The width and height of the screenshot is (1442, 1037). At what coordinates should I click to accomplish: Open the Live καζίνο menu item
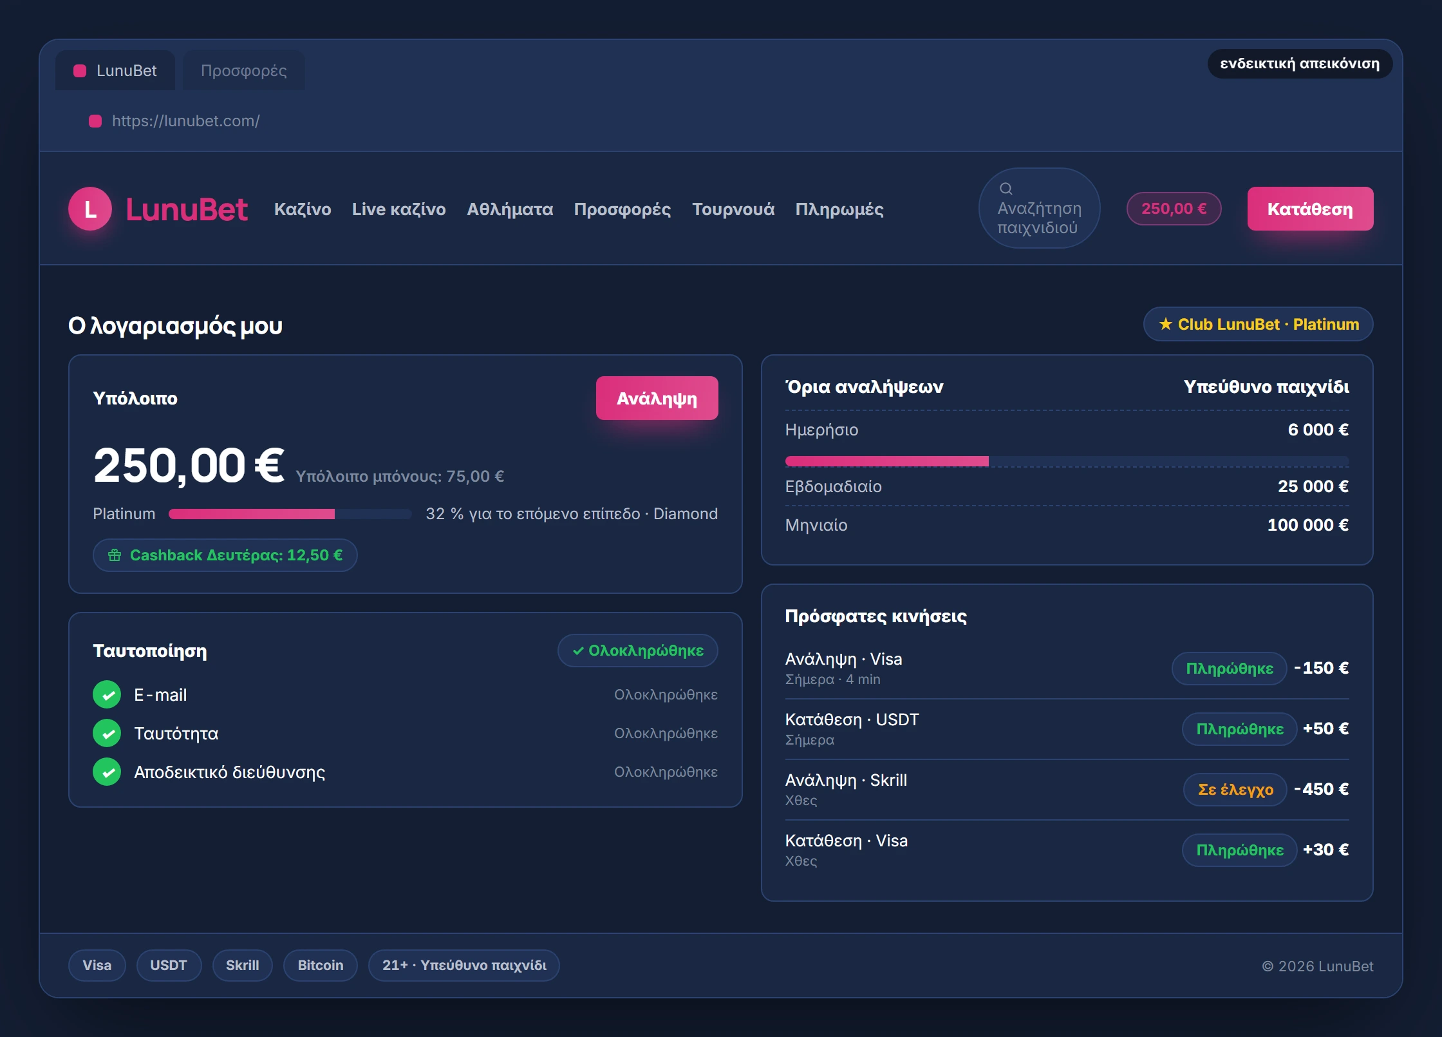(x=398, y=209)
